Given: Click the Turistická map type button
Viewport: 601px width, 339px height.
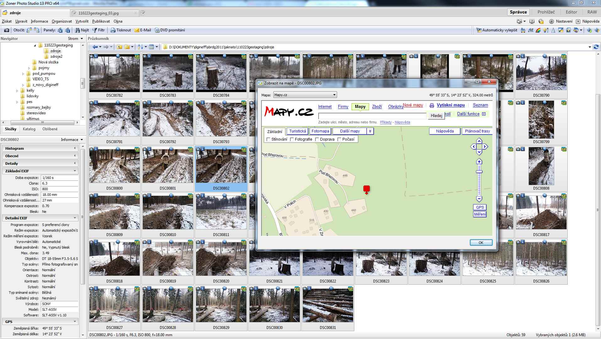Looking at the screenshot, I should coord(297,131).
